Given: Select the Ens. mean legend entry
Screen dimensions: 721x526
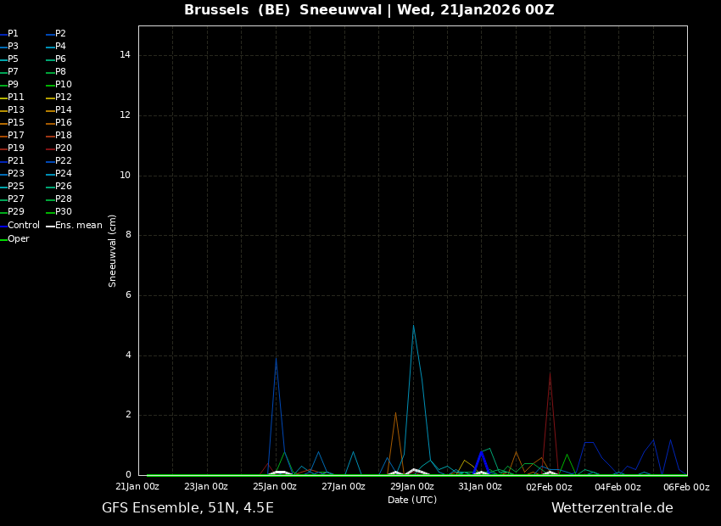Looking at the screenshot, I should (78, 226).
